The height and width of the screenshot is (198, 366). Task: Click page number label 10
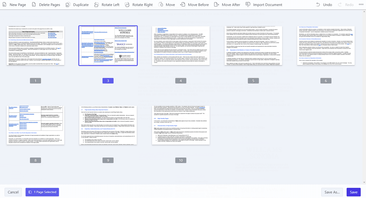coord(180,160)
